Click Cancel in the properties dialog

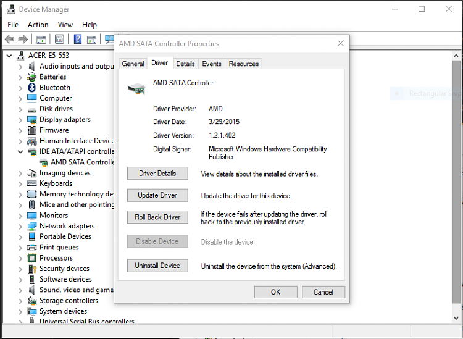coord(323,292)
